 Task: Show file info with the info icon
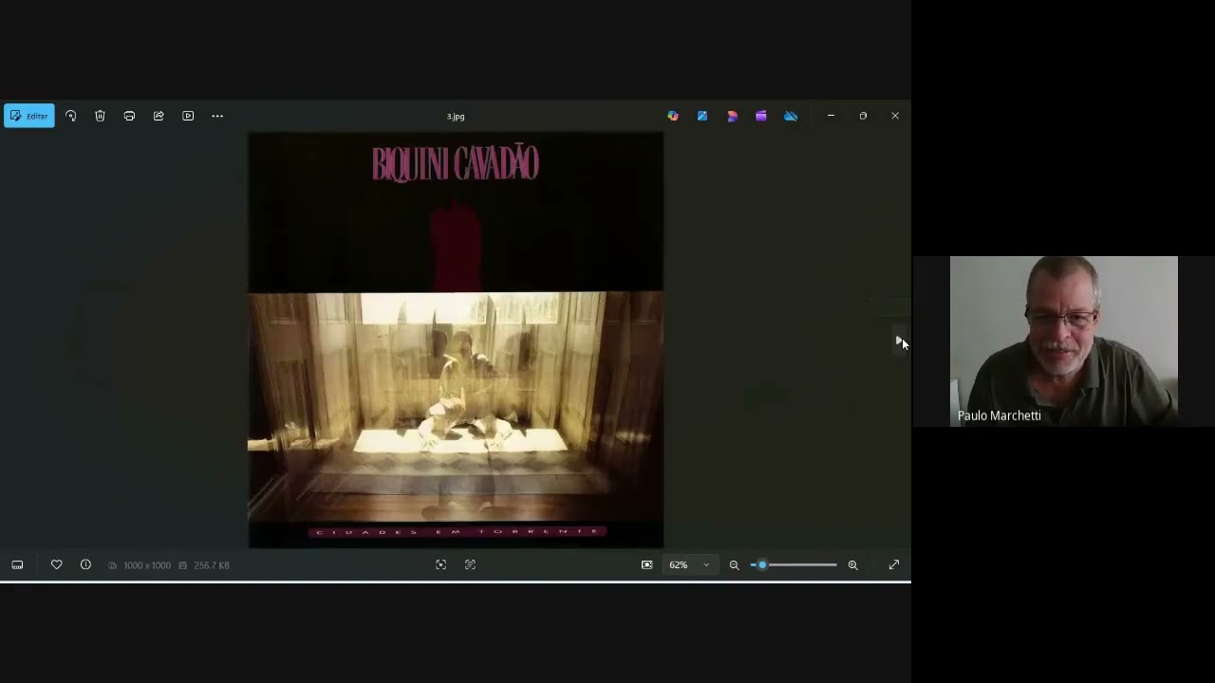[85, 564]
